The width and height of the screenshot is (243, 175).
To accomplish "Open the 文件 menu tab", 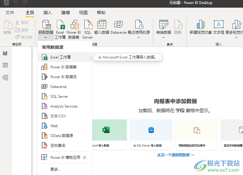I will click(10, 13).
